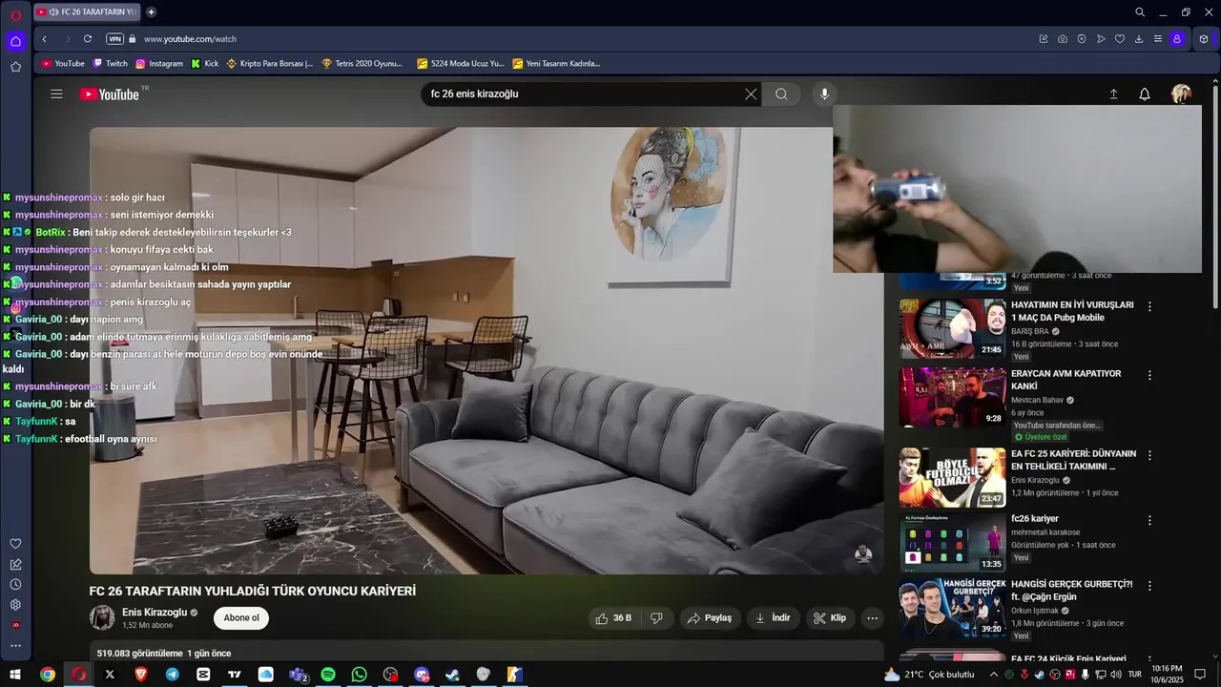Open Steam from the taskbar
Viewport: 1221px width, 687px height.
tap(452, 675)
